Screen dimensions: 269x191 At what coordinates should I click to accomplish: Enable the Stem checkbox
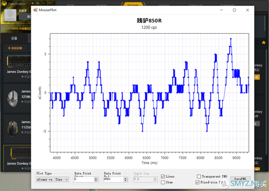coord(163,182)
